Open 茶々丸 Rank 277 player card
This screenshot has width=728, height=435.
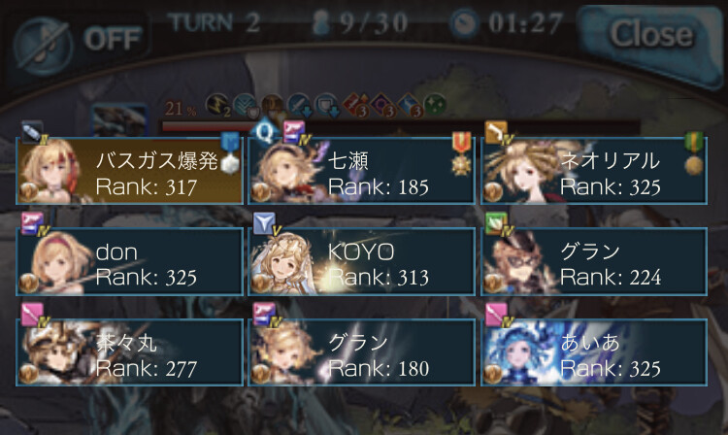point(129,351)
